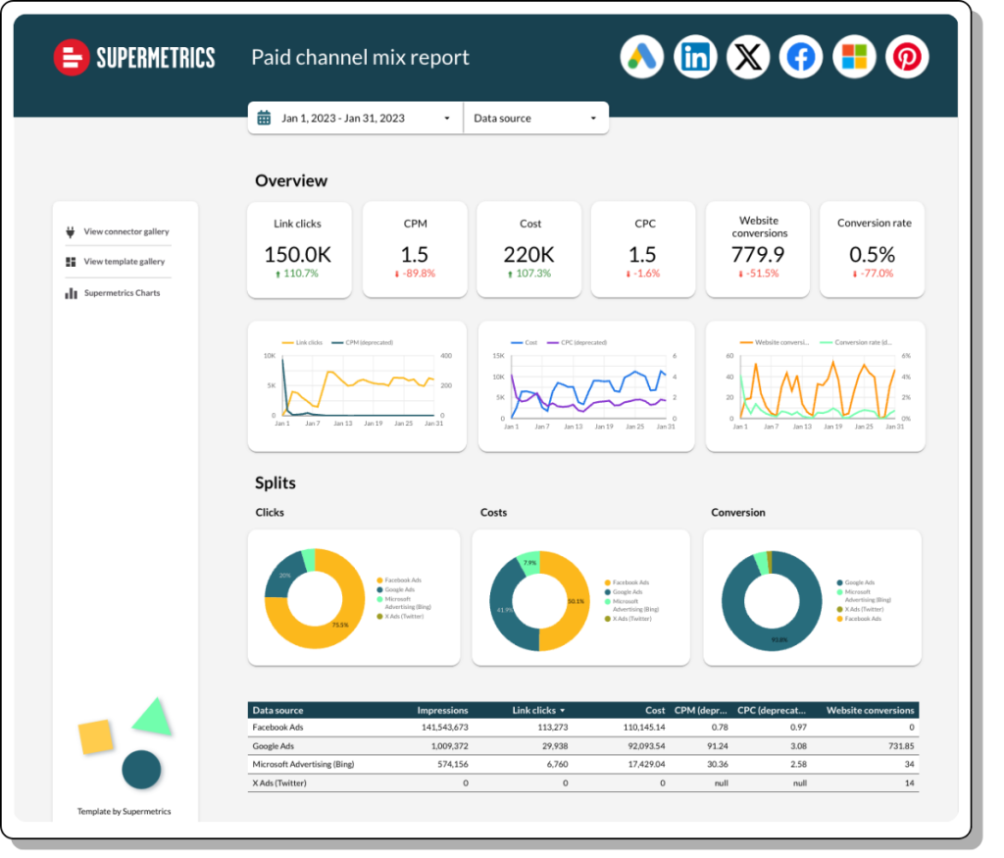Screen dimensions: 1004x858
Task: Open Supermetrics Charts from the sidebar
Action: pyautogui.click(x=120, y=292)
